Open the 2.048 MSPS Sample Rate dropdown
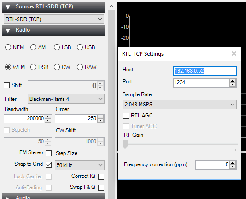Viewport: 246px width, 199px height. 180,105
